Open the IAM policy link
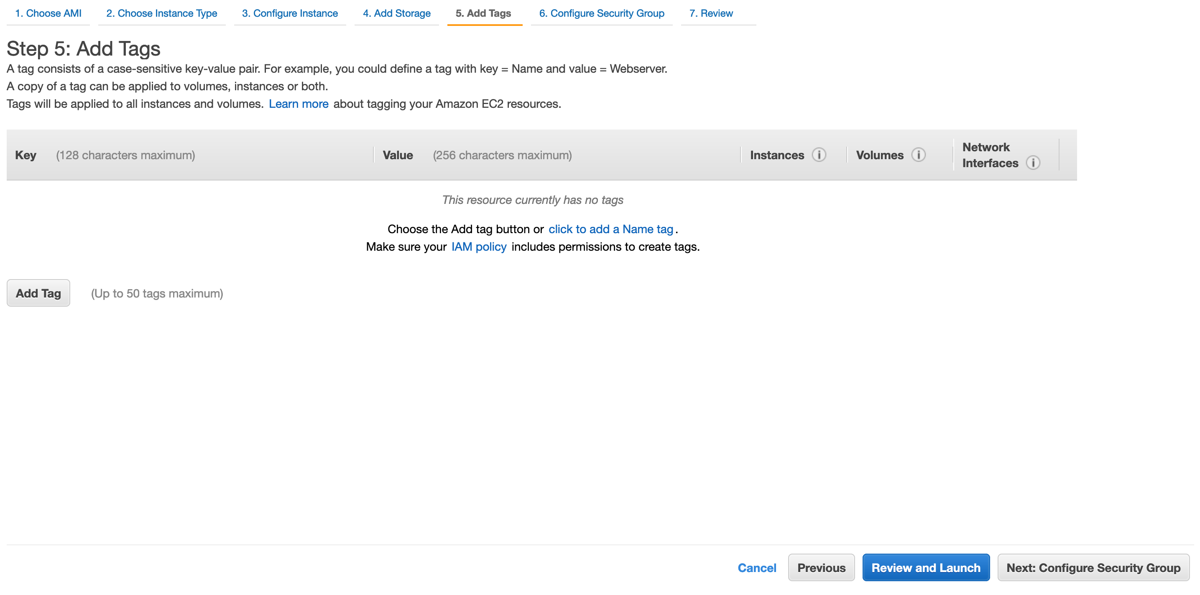 click(x=479, y=247)
